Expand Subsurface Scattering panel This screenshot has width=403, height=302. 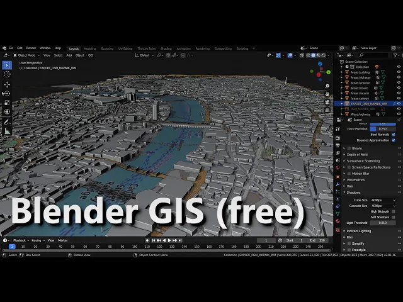363,161
